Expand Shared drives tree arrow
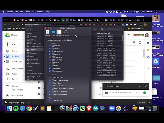This screenshot has height=123, width=164. point(4,61)
